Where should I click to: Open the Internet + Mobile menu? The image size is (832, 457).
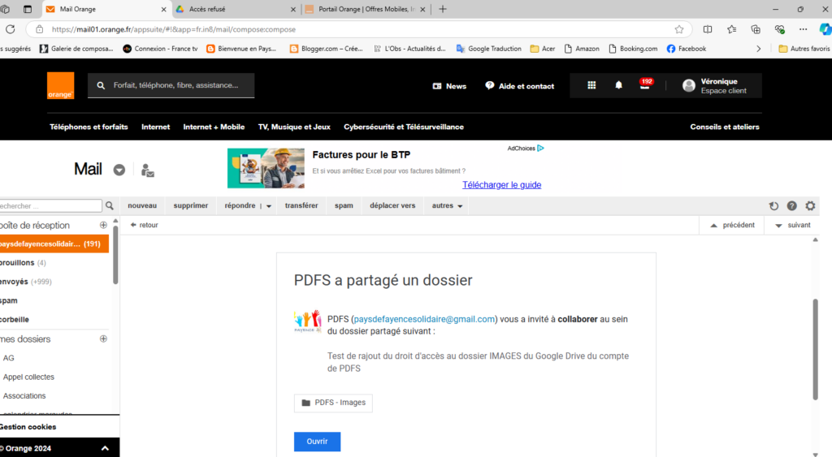[214, 127]
